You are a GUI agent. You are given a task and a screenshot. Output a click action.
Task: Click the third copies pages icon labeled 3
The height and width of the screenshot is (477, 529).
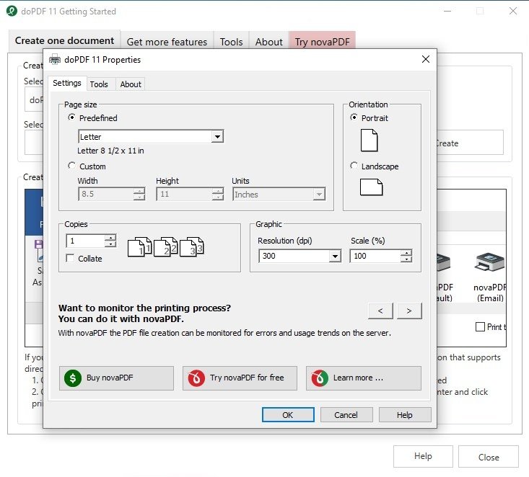192,246
